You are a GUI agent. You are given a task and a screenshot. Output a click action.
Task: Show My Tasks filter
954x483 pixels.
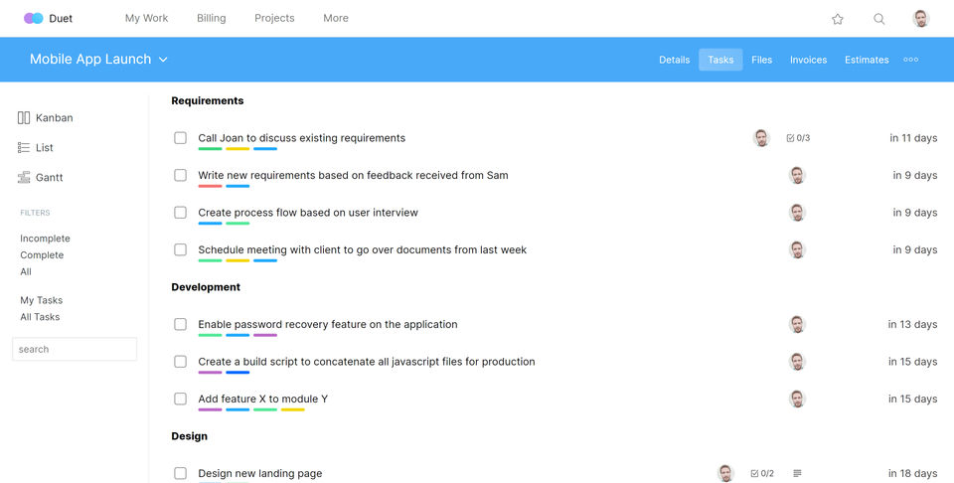pyautogui.click(x=41, y=300)
